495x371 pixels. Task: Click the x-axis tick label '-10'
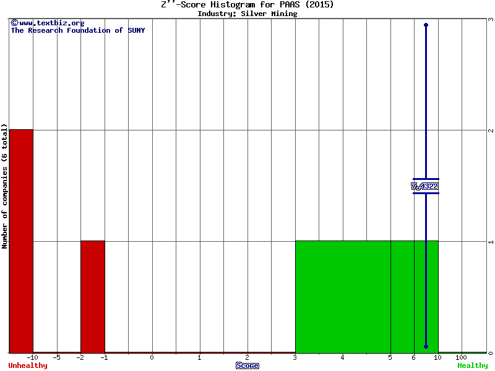pos(32,357)
